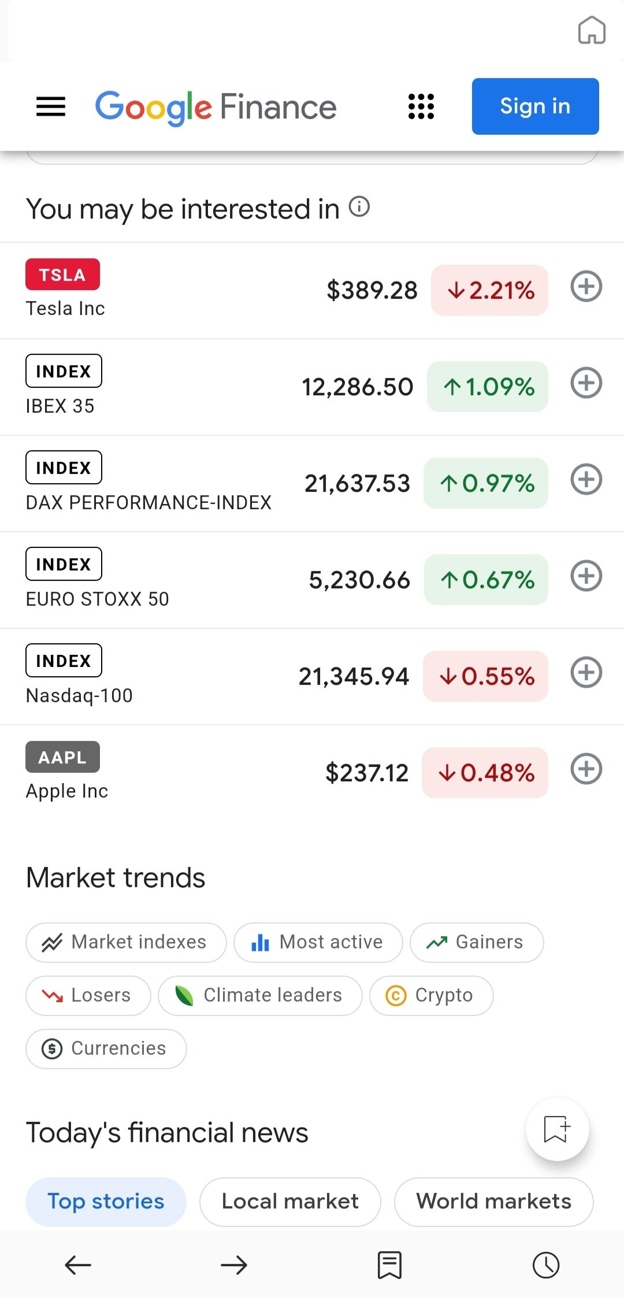Open the Google apps grid
Viewport: 624px width, 1298px height.
click(x=421, y=106)
